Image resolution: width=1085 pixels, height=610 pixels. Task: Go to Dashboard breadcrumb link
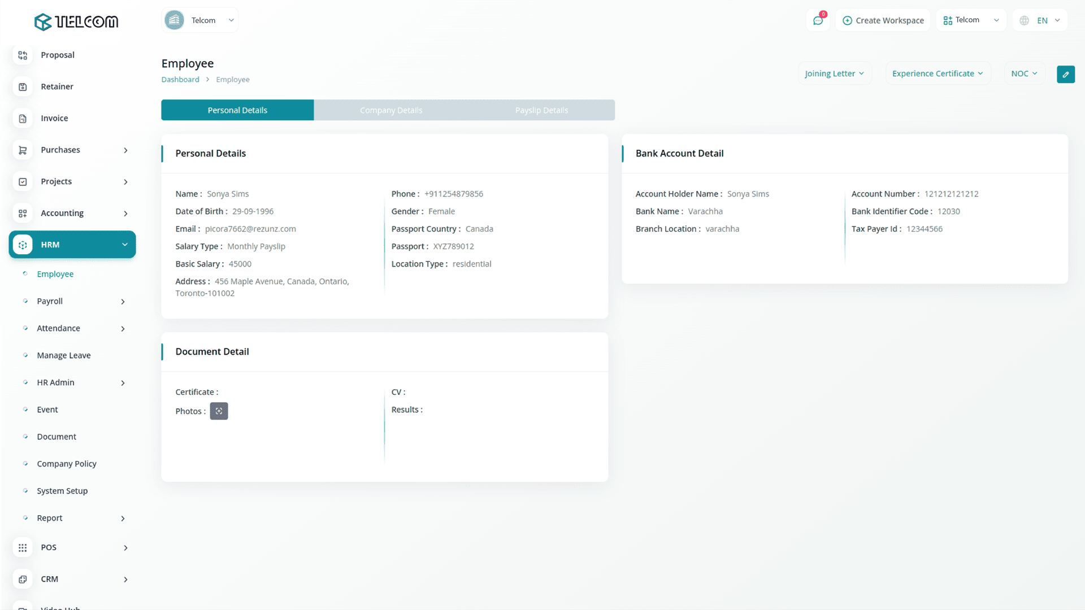click(x=180, y=80)
